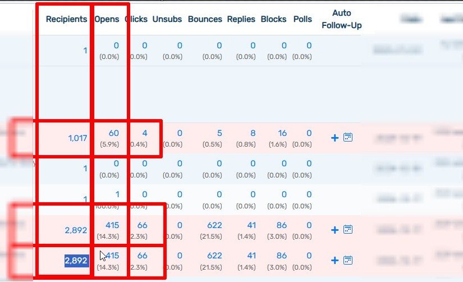
Task: Open the 16 blocks count link
Action: click(282, 133)
